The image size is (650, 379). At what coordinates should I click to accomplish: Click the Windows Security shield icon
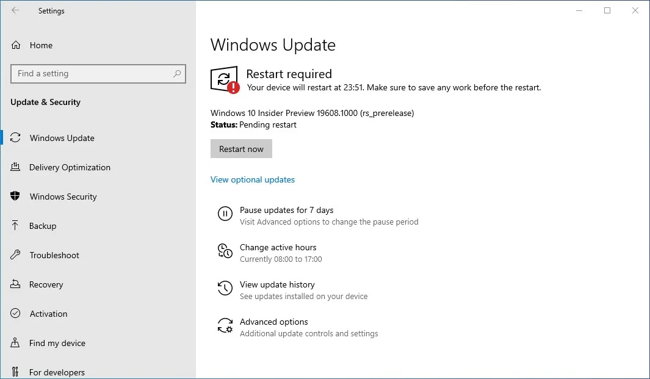tap(15, 196)
